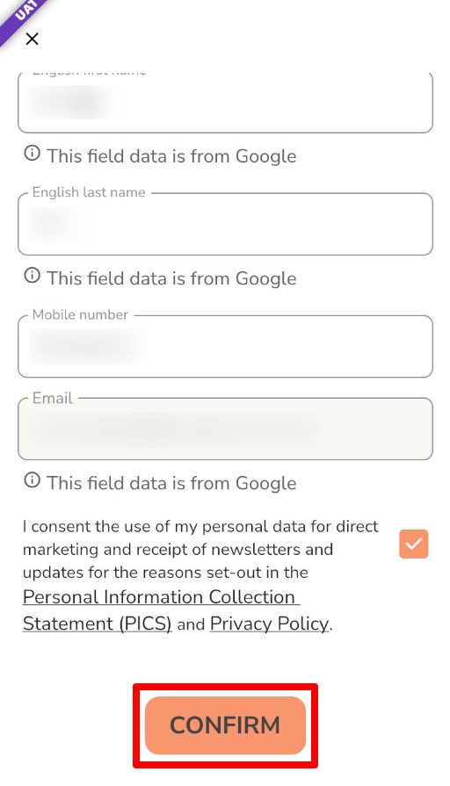Click the 'Email' field label
Viewport: 450px width, 786px height.
click(53, 398)
